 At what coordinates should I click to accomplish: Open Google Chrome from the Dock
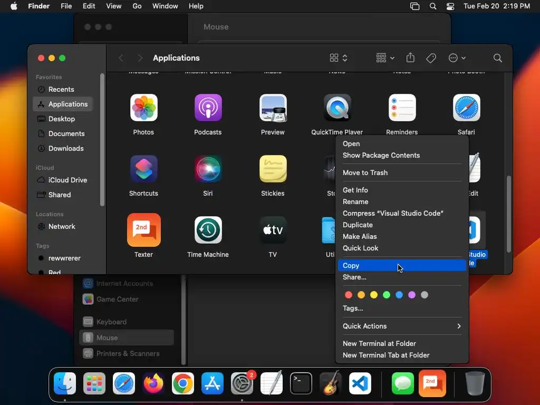coord(183,383)
